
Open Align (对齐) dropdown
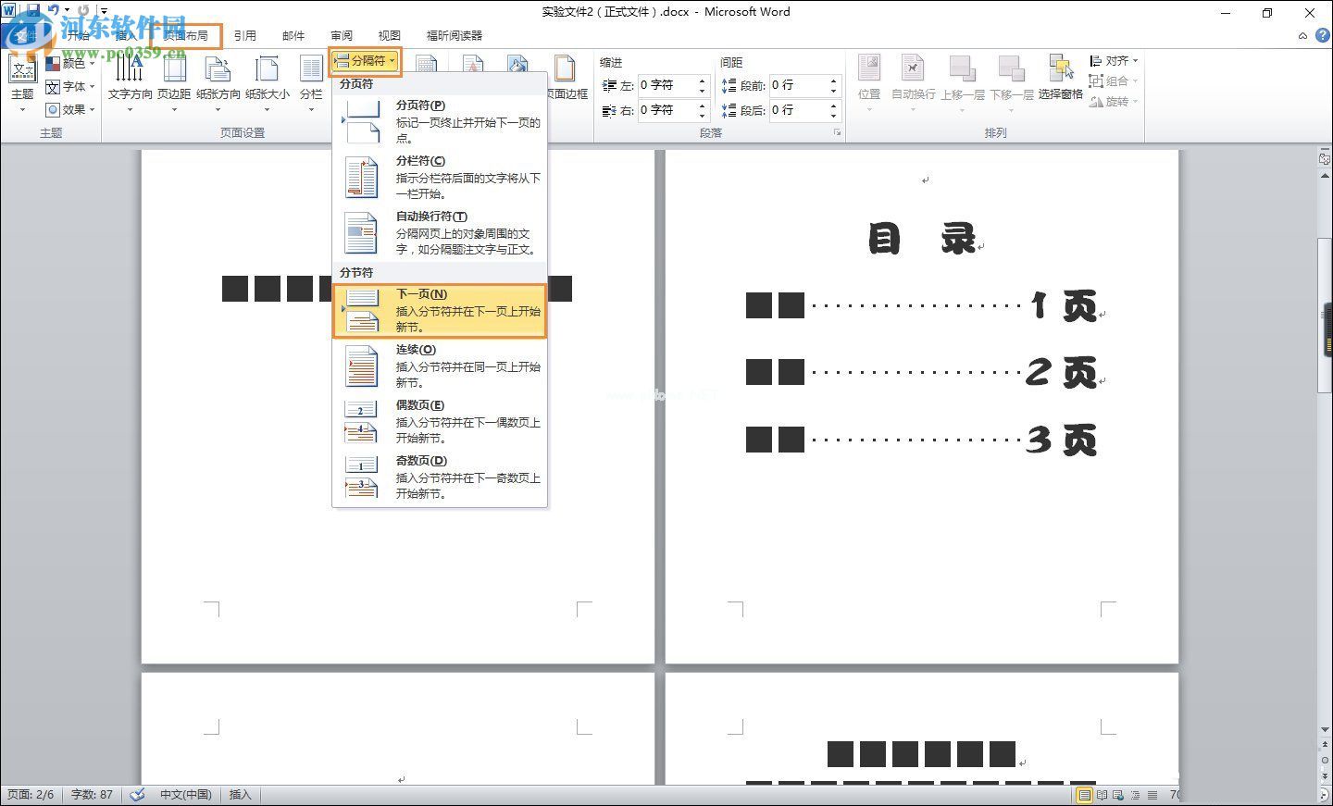click(x=1114, y=61)
